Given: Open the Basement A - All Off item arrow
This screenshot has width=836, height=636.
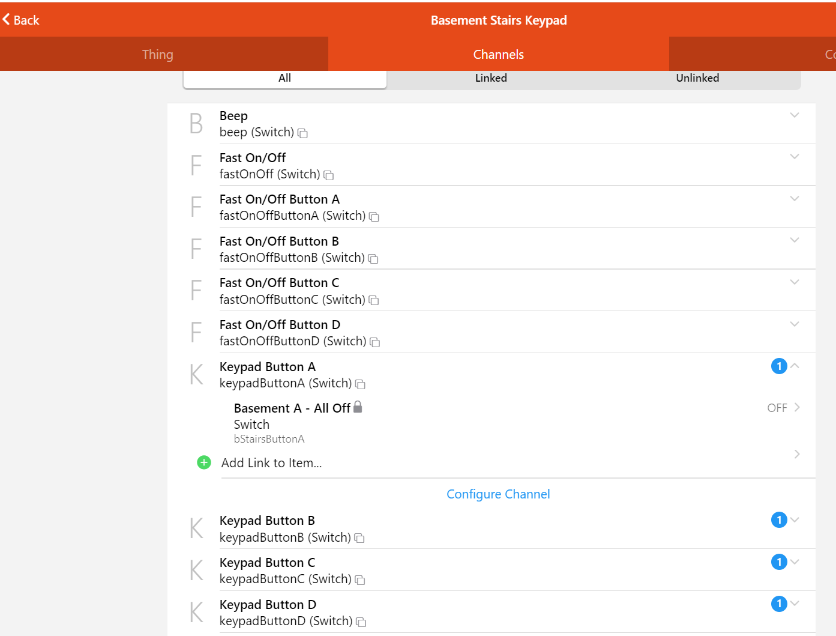Looking at the screenshot, I should pos(797,407).
